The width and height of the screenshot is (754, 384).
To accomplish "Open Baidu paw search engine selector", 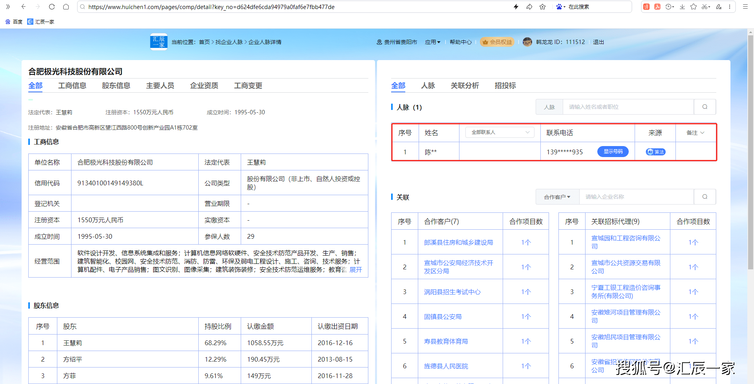I will 560,7.
